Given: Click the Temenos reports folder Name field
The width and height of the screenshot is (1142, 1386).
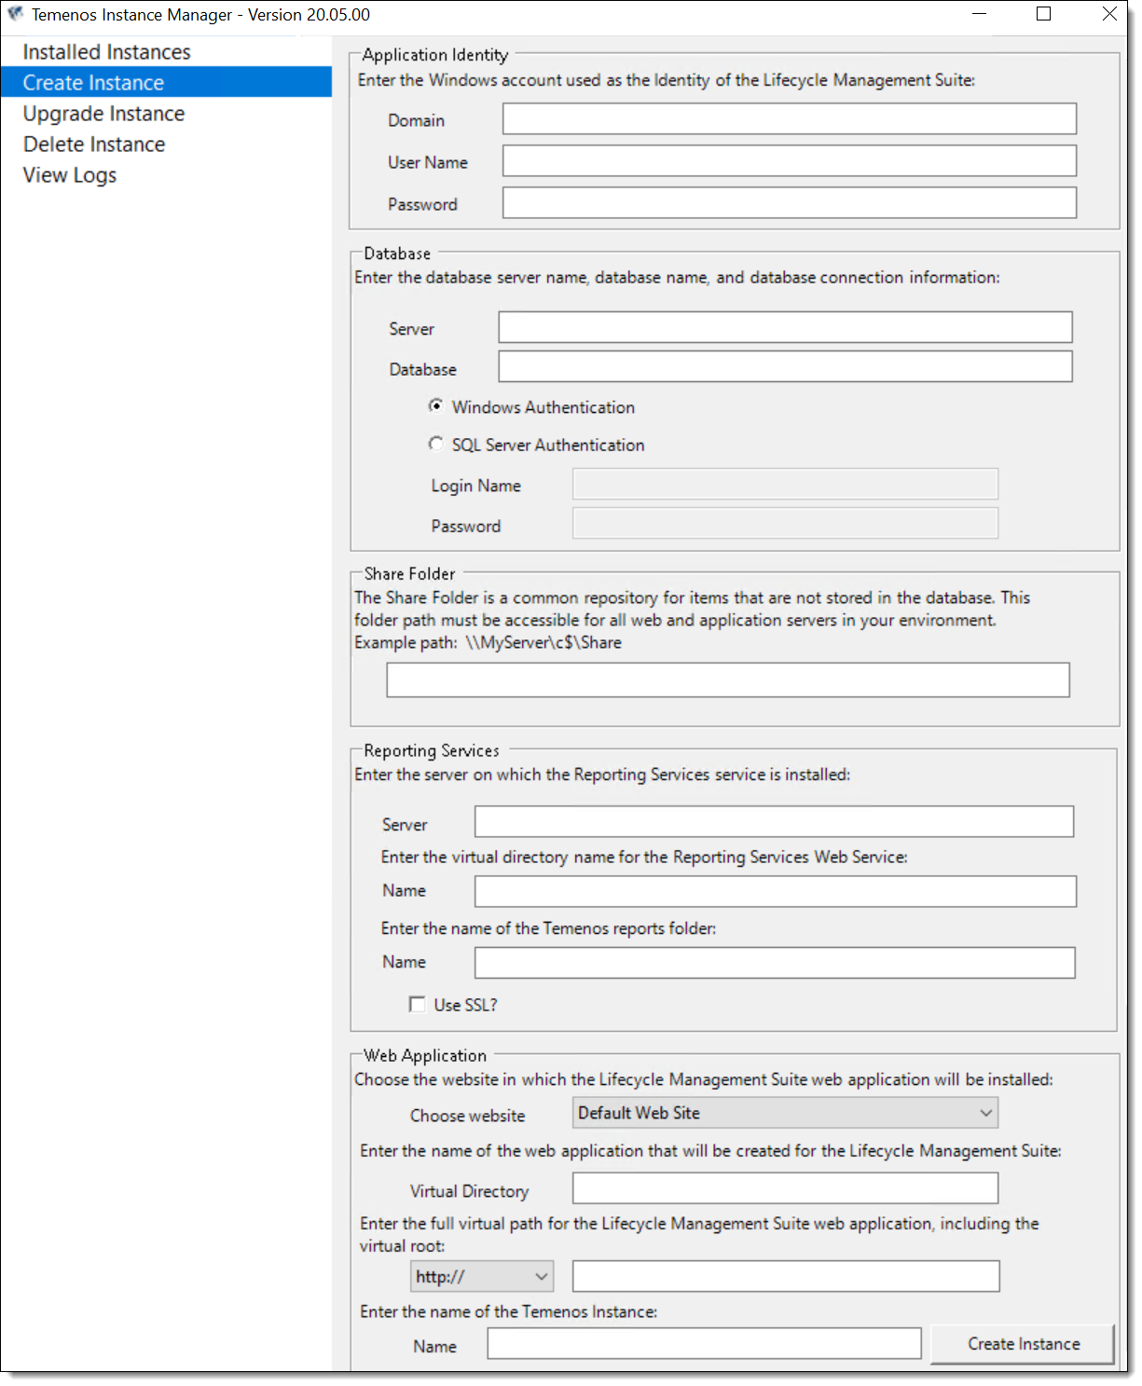Looking at the screenshot, I should pyautogui.click(x=775, y=963).
